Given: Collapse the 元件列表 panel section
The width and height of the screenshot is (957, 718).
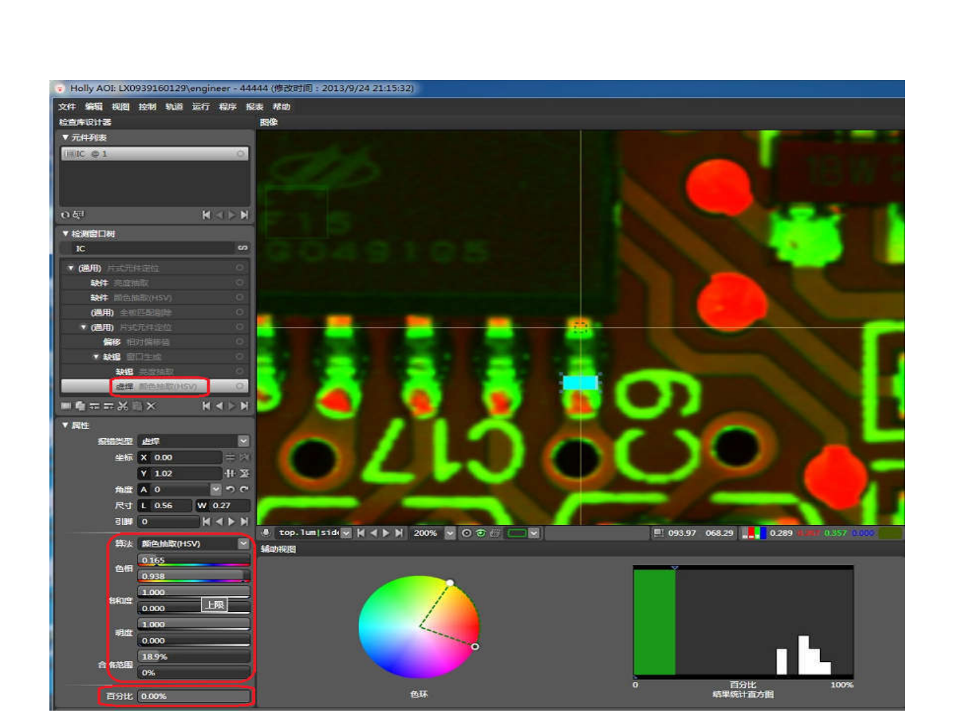Looking at the screenshot, I should pos(65,138).
